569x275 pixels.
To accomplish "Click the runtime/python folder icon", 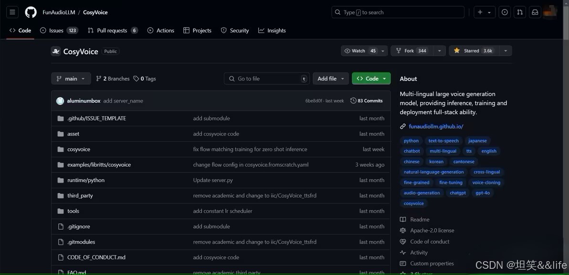I will [x=61, y=180].
